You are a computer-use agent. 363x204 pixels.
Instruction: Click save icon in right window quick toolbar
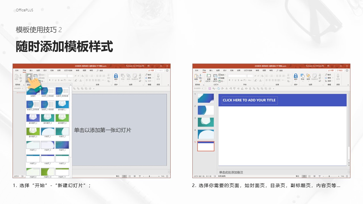(210, 88)
